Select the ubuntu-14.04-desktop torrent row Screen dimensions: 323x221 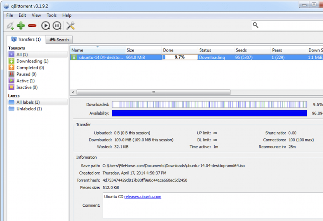pos(197,57)
